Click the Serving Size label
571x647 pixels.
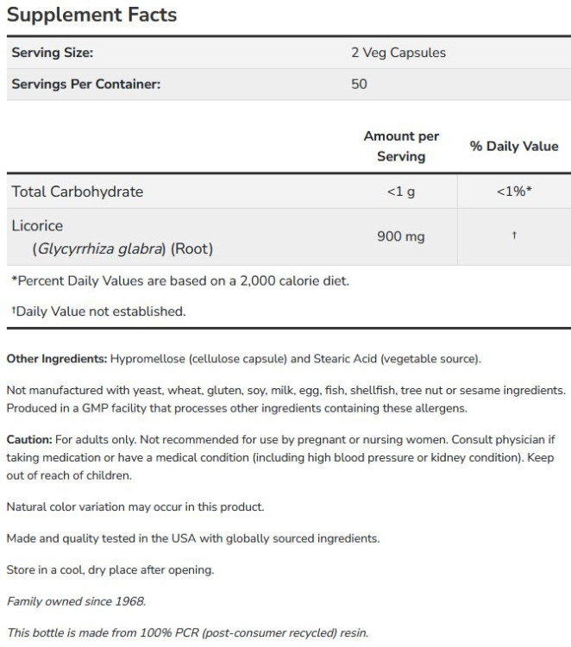[x=52, y=53]
